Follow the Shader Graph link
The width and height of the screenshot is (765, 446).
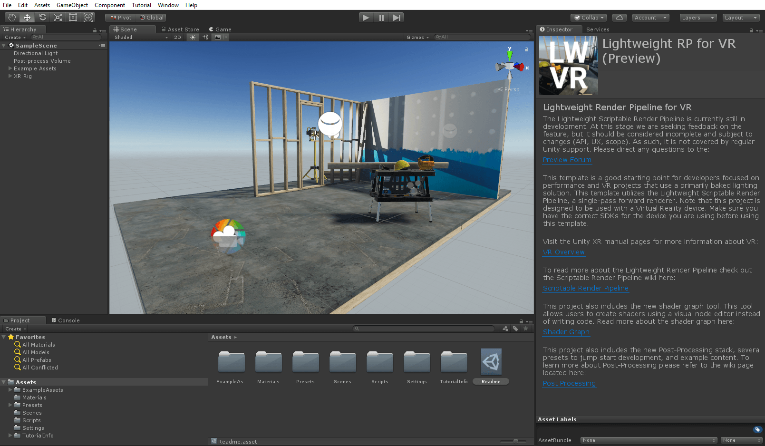[x=566, y=331]
